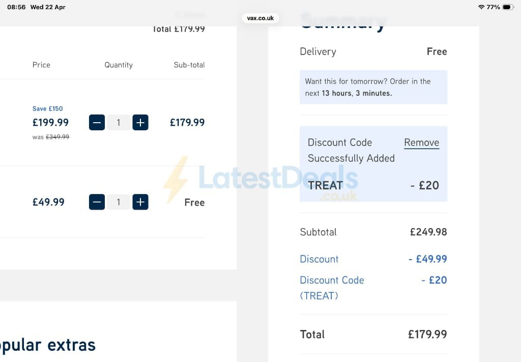Tap the 'Wed 22 Apr' date in status bar
Viewport: 521px width, 362px height.
(48, 7)
